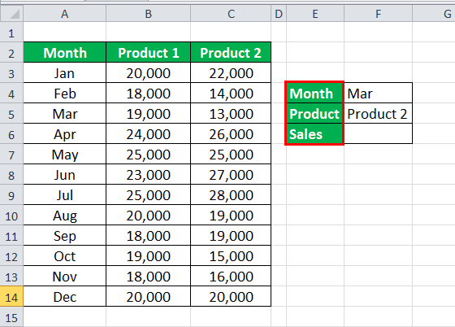Select the green Sales label cell
This screenshot has width=455, height=327.
click(x=314, y=133)
